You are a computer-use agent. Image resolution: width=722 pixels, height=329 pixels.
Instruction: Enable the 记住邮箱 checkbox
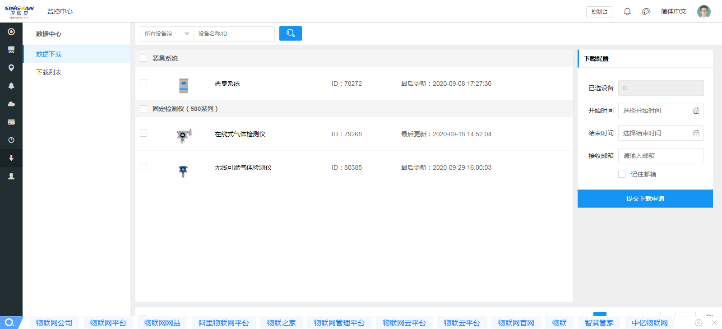pos(622,174)
